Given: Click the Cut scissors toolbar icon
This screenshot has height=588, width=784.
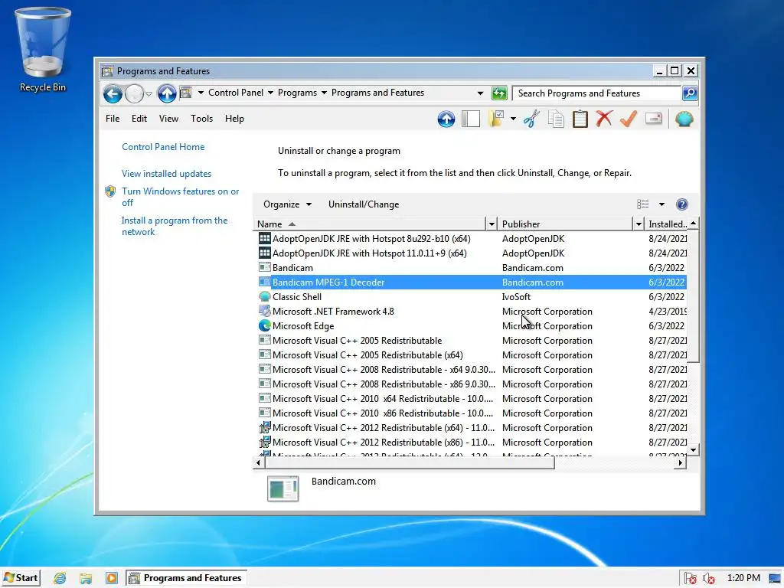Looking at the screenshot, I should 531,119.
